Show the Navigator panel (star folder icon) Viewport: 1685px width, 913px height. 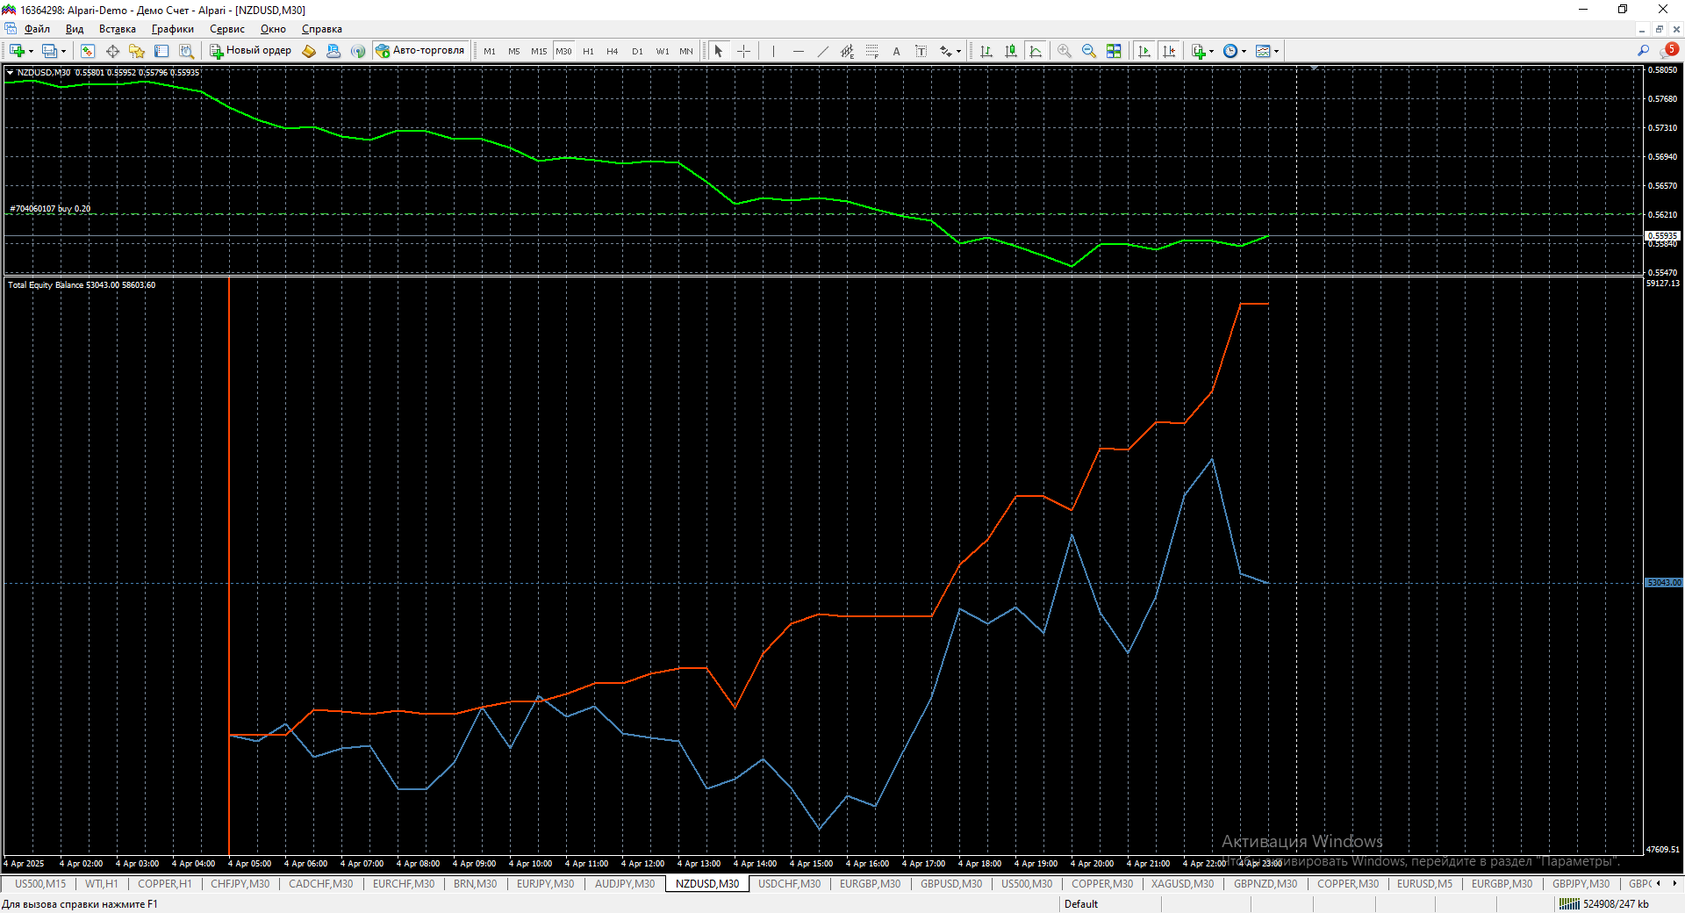pyautogui.click(x=137, y=51)
